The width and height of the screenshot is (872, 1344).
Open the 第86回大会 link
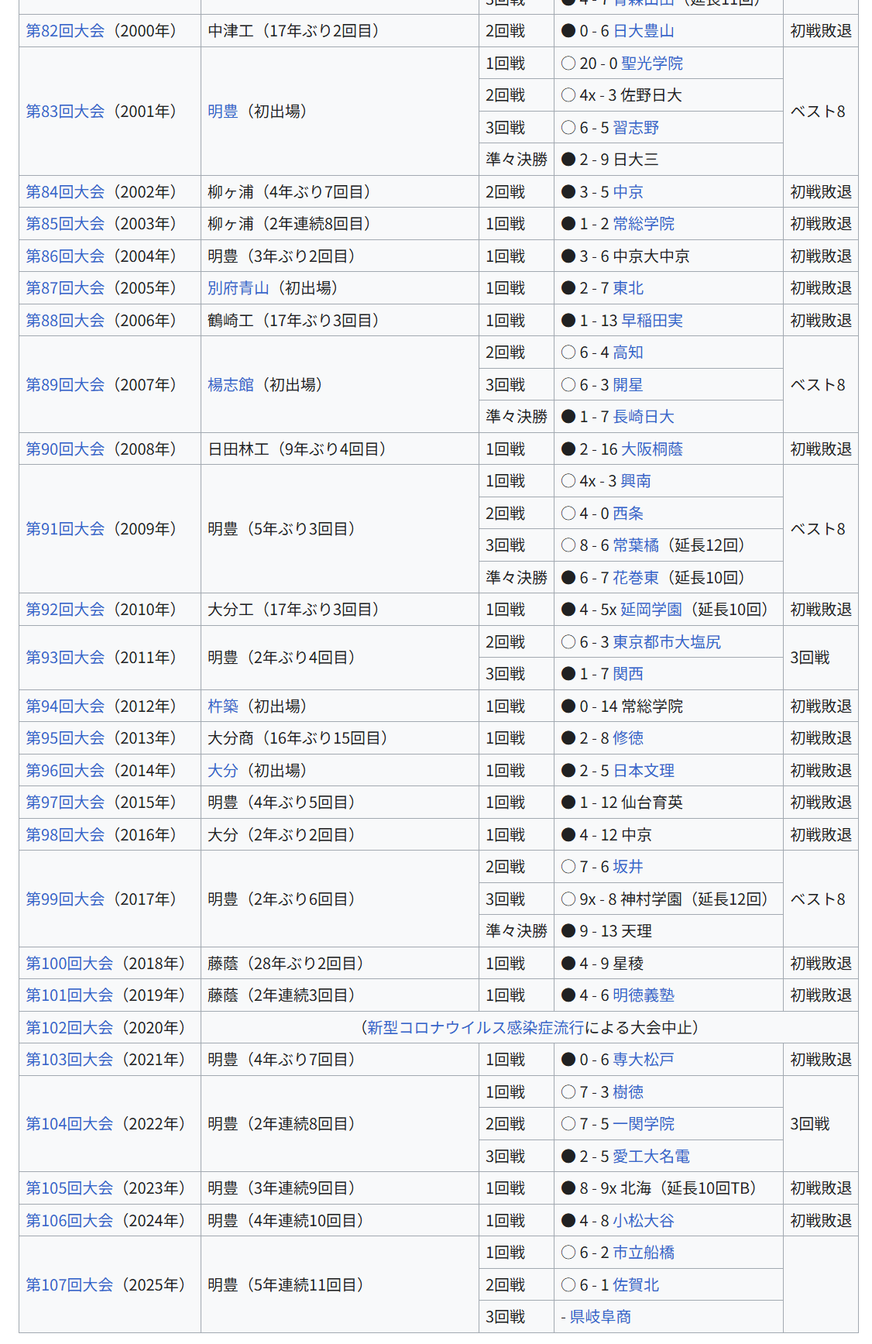65,256
